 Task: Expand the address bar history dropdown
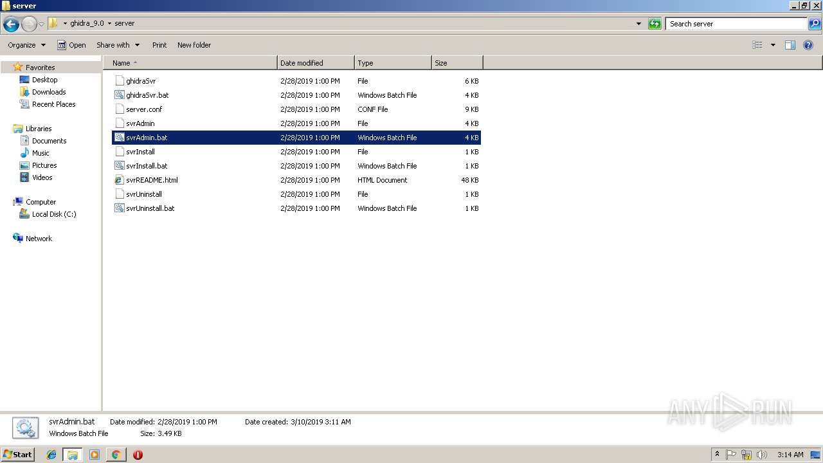click(x=638, y=24)
